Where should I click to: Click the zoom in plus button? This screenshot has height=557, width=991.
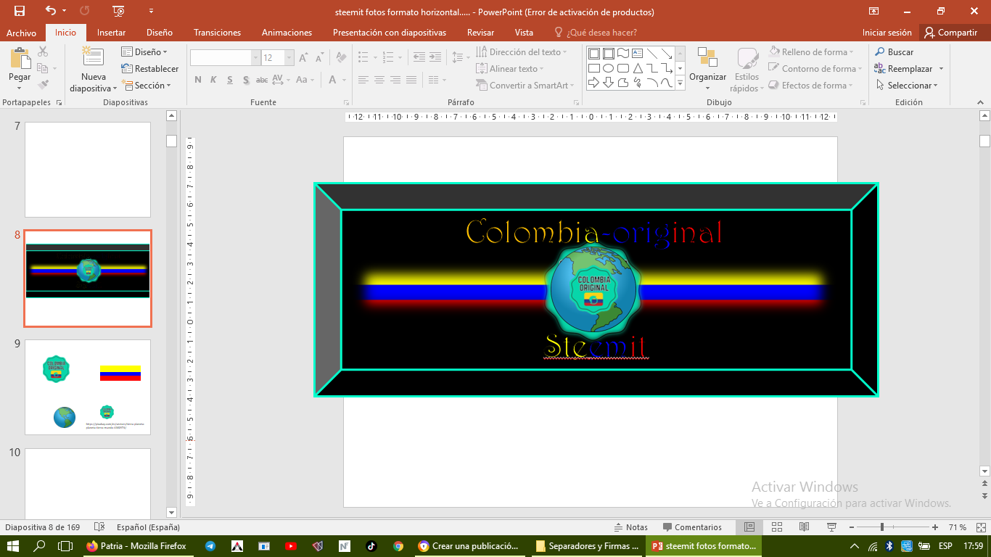(x=935, y=527)
